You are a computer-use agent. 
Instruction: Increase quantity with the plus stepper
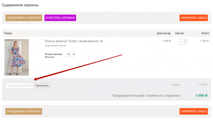coord(186,40)
